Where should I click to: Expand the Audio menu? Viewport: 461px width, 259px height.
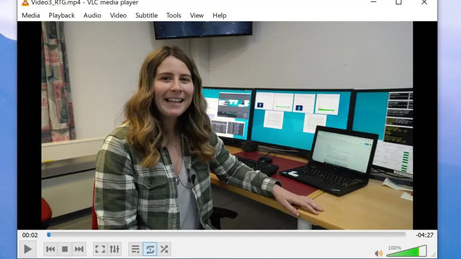(x=92, y=15)
